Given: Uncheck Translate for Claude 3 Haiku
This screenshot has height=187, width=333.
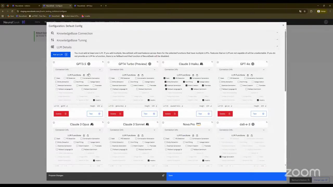Looking at the screenshot, I should [x=203, y=85].
